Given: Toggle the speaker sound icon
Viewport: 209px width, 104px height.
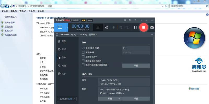Looking at the screenshot, I should pyautogui.click(x=107, y=27).
